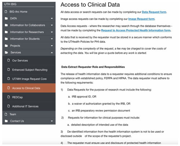Select UT/MH Image Request Core item
This screenshot has width=180, height=146.
point(29,79)
